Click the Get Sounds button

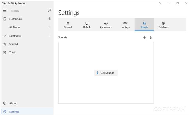point(106,73)
